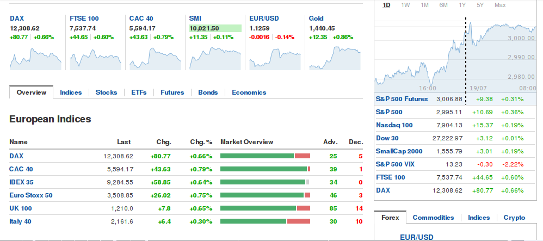Viewport: 543px width, 241px height.
Task: Select the Forex tab
Action: [390, 218]
